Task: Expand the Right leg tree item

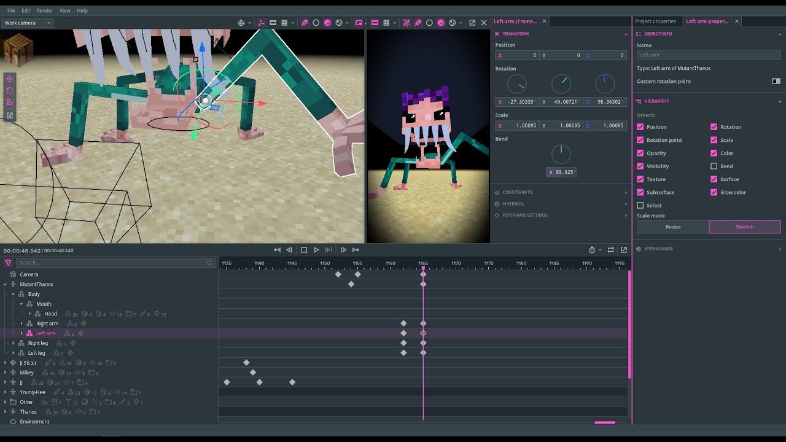Action: point(14,343)
